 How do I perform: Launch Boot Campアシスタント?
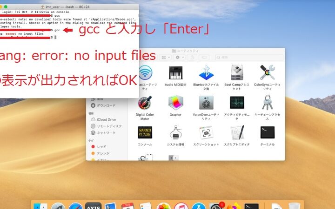tap(237, 73)
